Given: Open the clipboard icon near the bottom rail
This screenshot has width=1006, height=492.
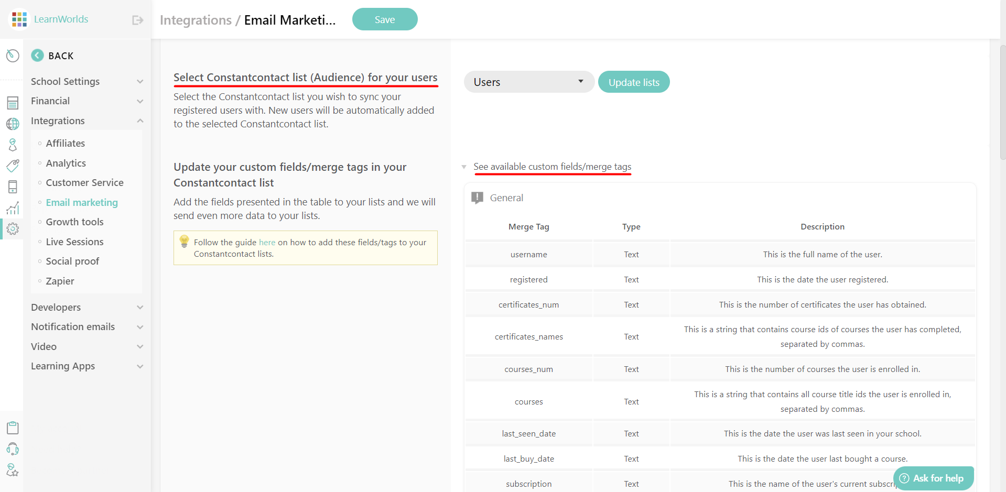Looking at the screenshot, I should (13, 428).
